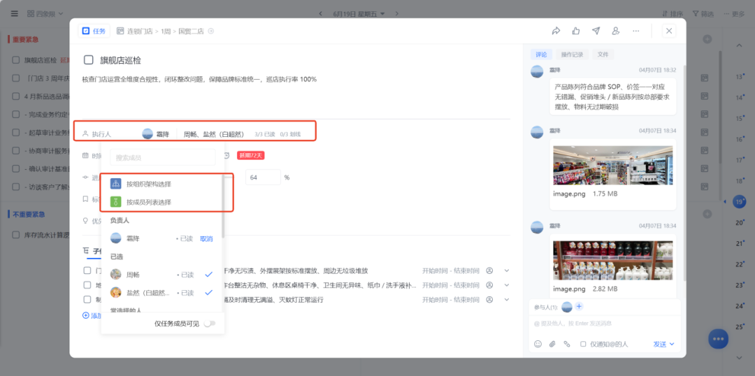Click the progress percentage field showing 64
Image resolution: width=755 pixels, height=376 pixels.
coord(263,178)
